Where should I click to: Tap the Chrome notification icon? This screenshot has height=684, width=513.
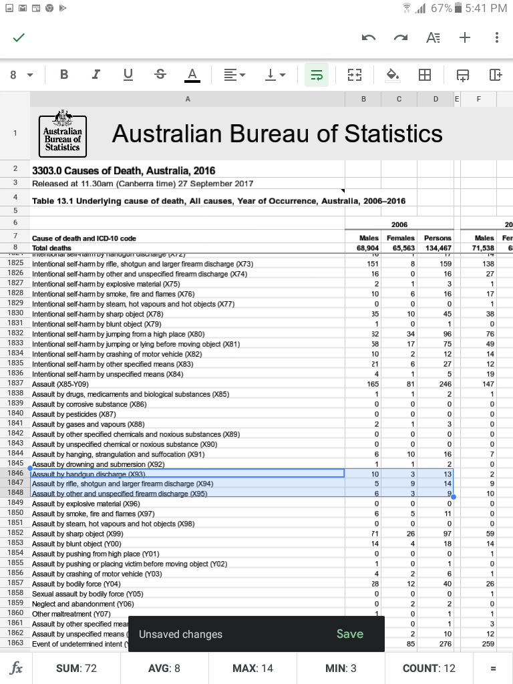(49, 8)
